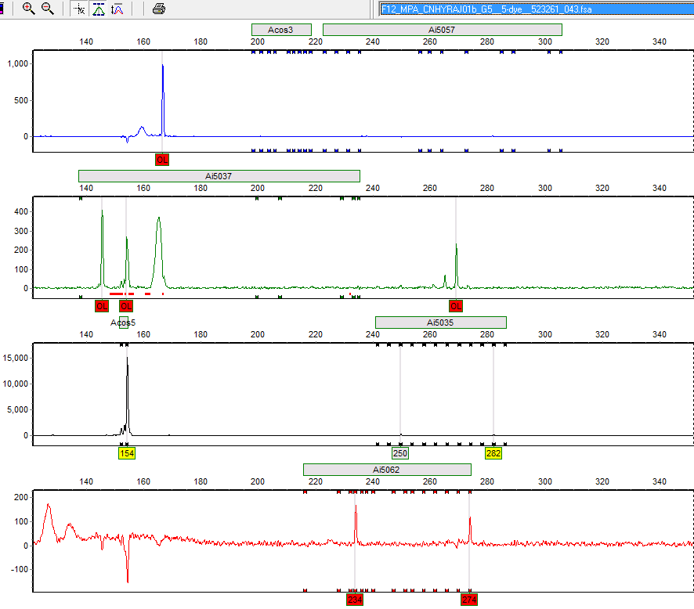The width and height of the screenshot is (694, 609).
Task: Click the red 274 allele label
Action: (469, 600)
